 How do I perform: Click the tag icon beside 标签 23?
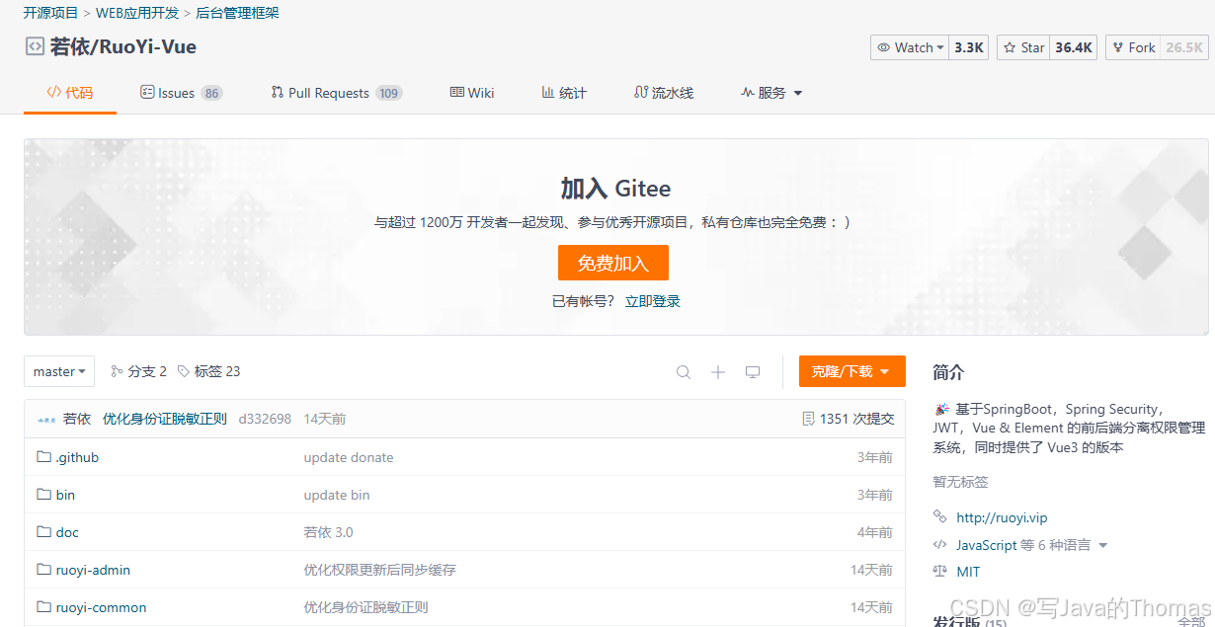point(184,371)
